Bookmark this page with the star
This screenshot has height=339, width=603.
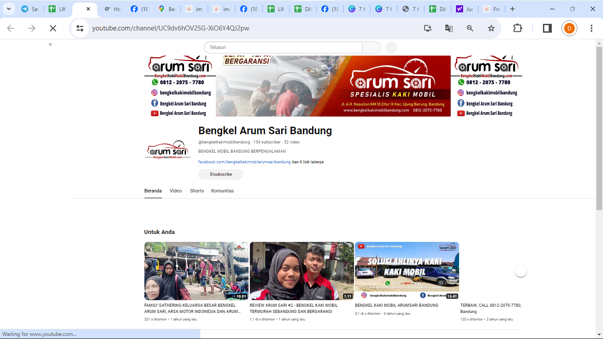pyautogui.click(x=491, y=28)
